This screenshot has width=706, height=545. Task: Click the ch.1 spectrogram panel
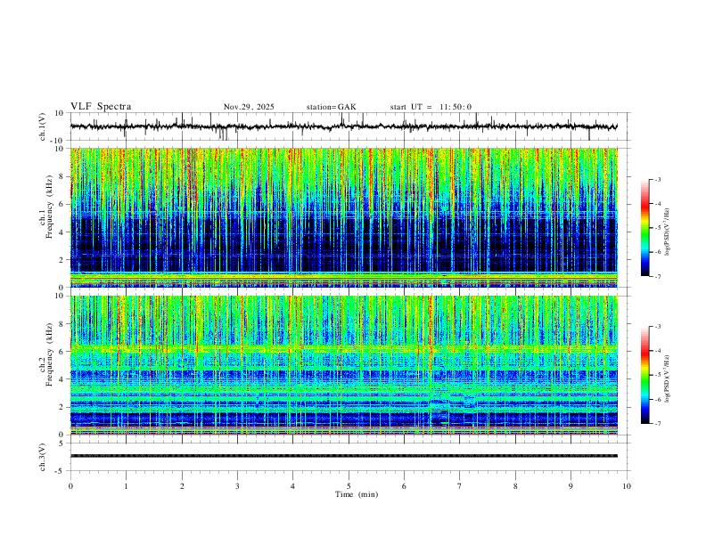tap(344, 217)
